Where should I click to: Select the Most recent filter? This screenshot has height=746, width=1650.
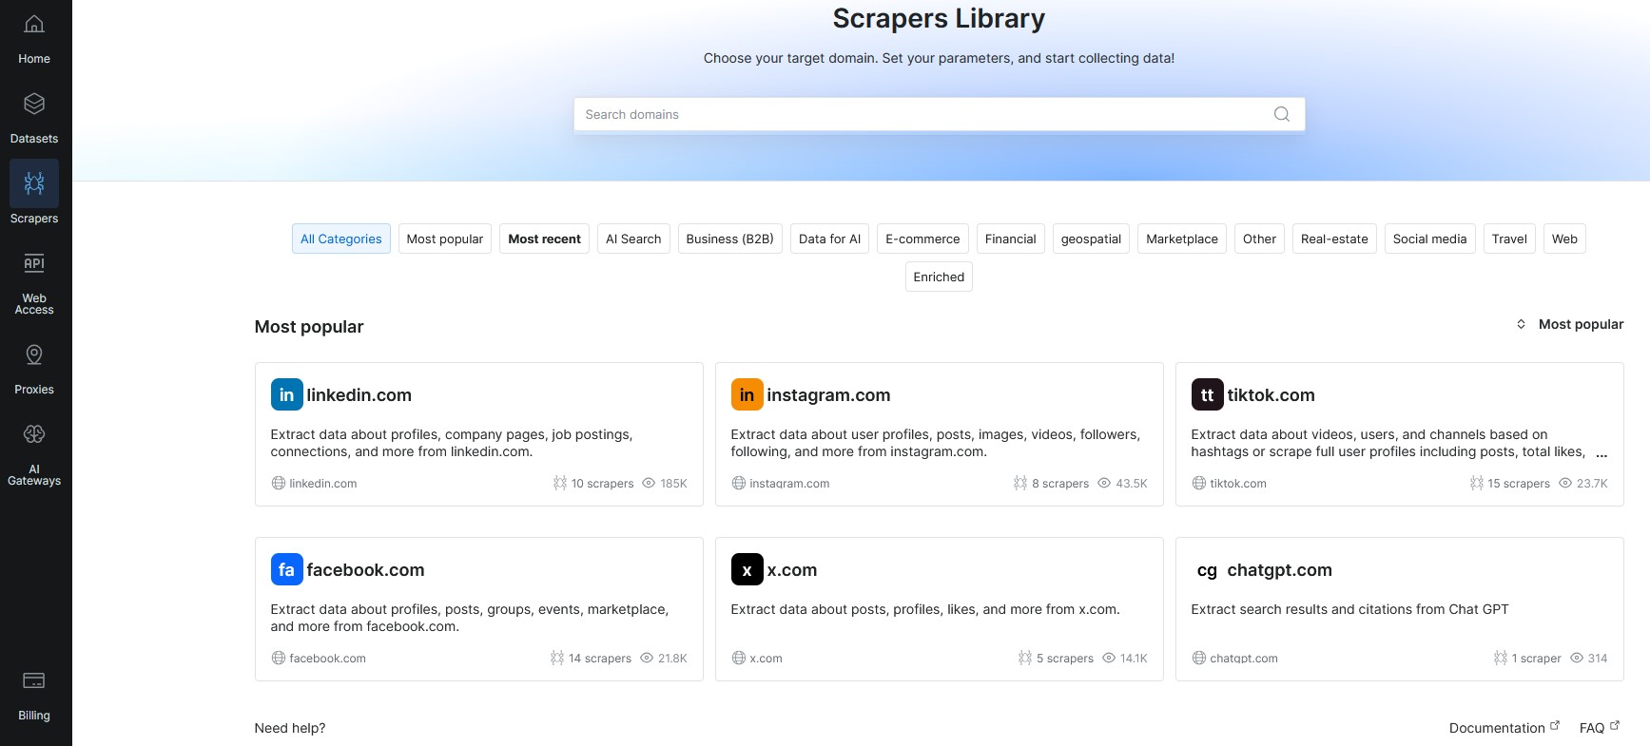coord(544,239)
